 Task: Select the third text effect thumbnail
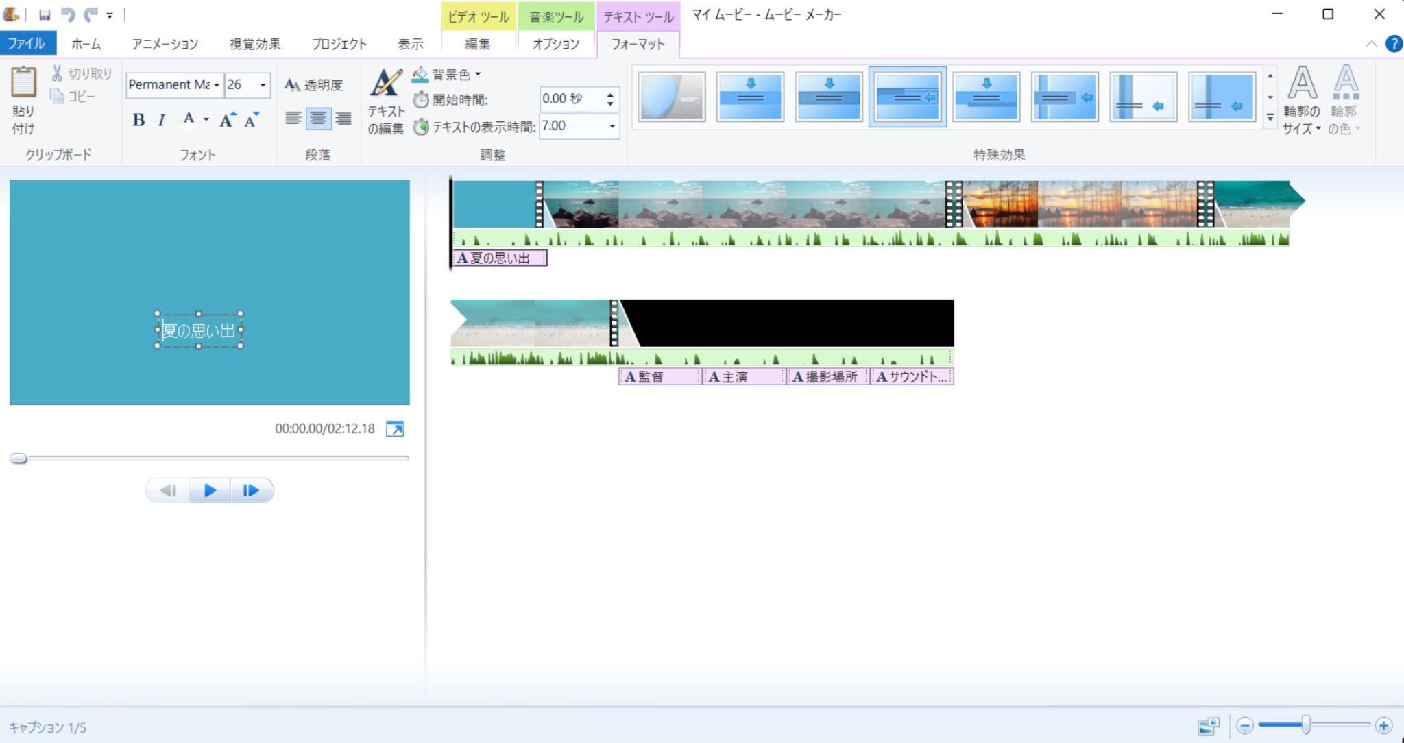pos(829,97)
